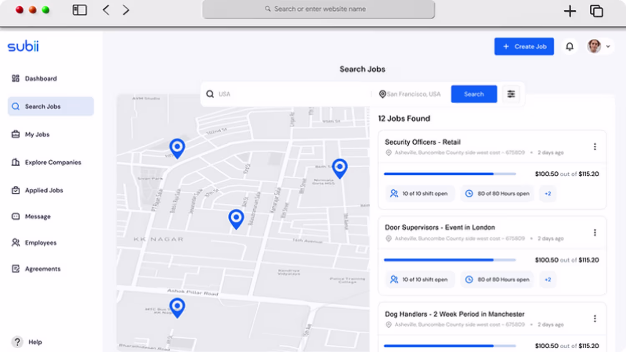Screen dimensions: 626x352
Task: Open options menu for Door Supervisors job
Action: pyautogui.click(x=595, y=232)
